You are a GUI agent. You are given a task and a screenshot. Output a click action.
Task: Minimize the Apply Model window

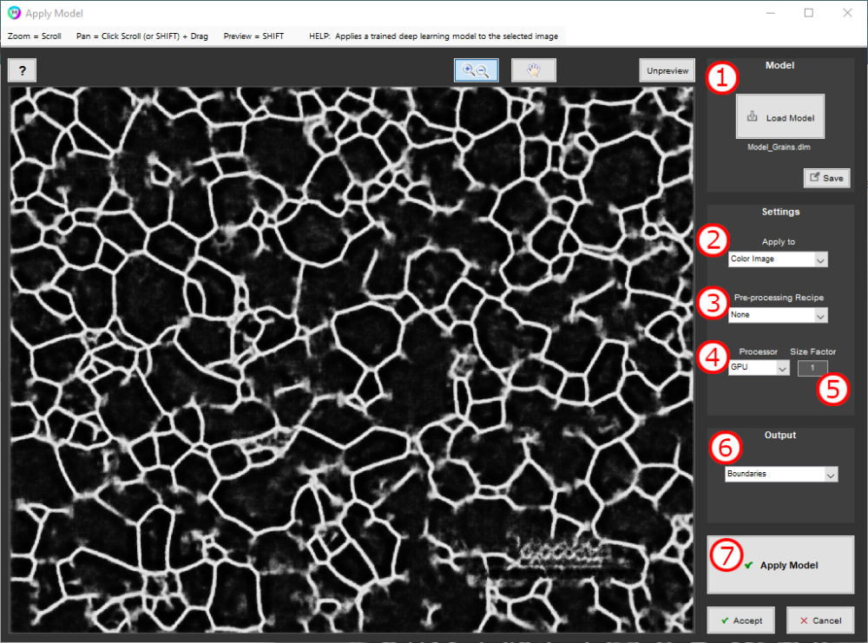point(771,13)
